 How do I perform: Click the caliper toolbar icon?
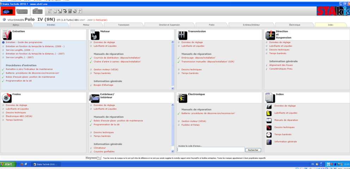point(50,11)
